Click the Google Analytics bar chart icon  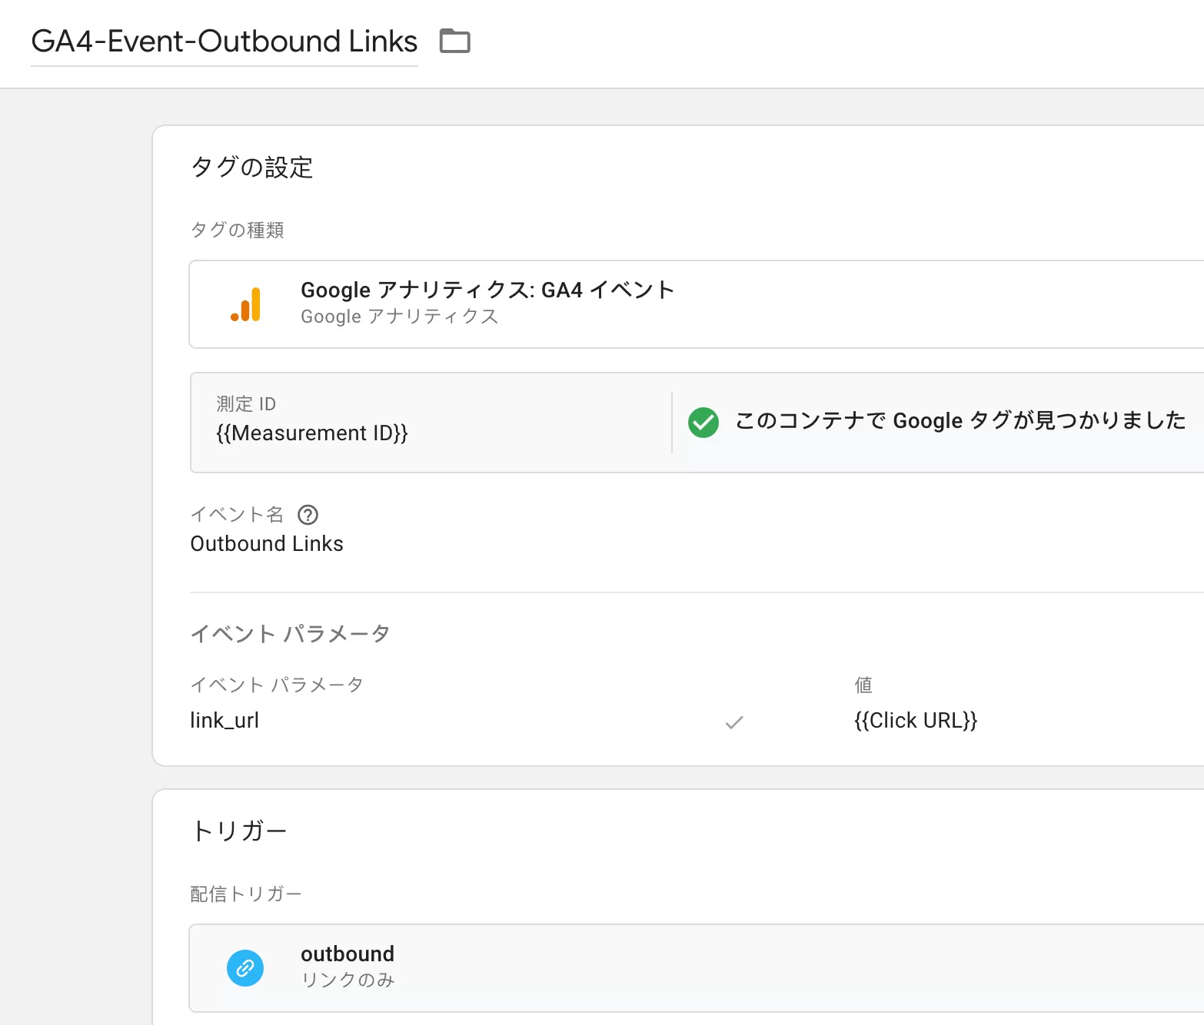click(246, 304)
